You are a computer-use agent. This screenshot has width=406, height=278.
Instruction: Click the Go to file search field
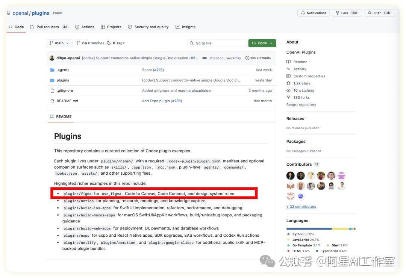pyautogui.click(x=217, y=43)
